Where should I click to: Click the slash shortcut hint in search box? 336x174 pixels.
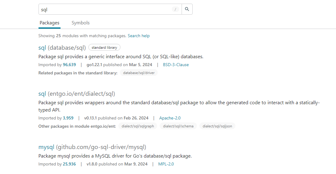[x=175, y=9]
